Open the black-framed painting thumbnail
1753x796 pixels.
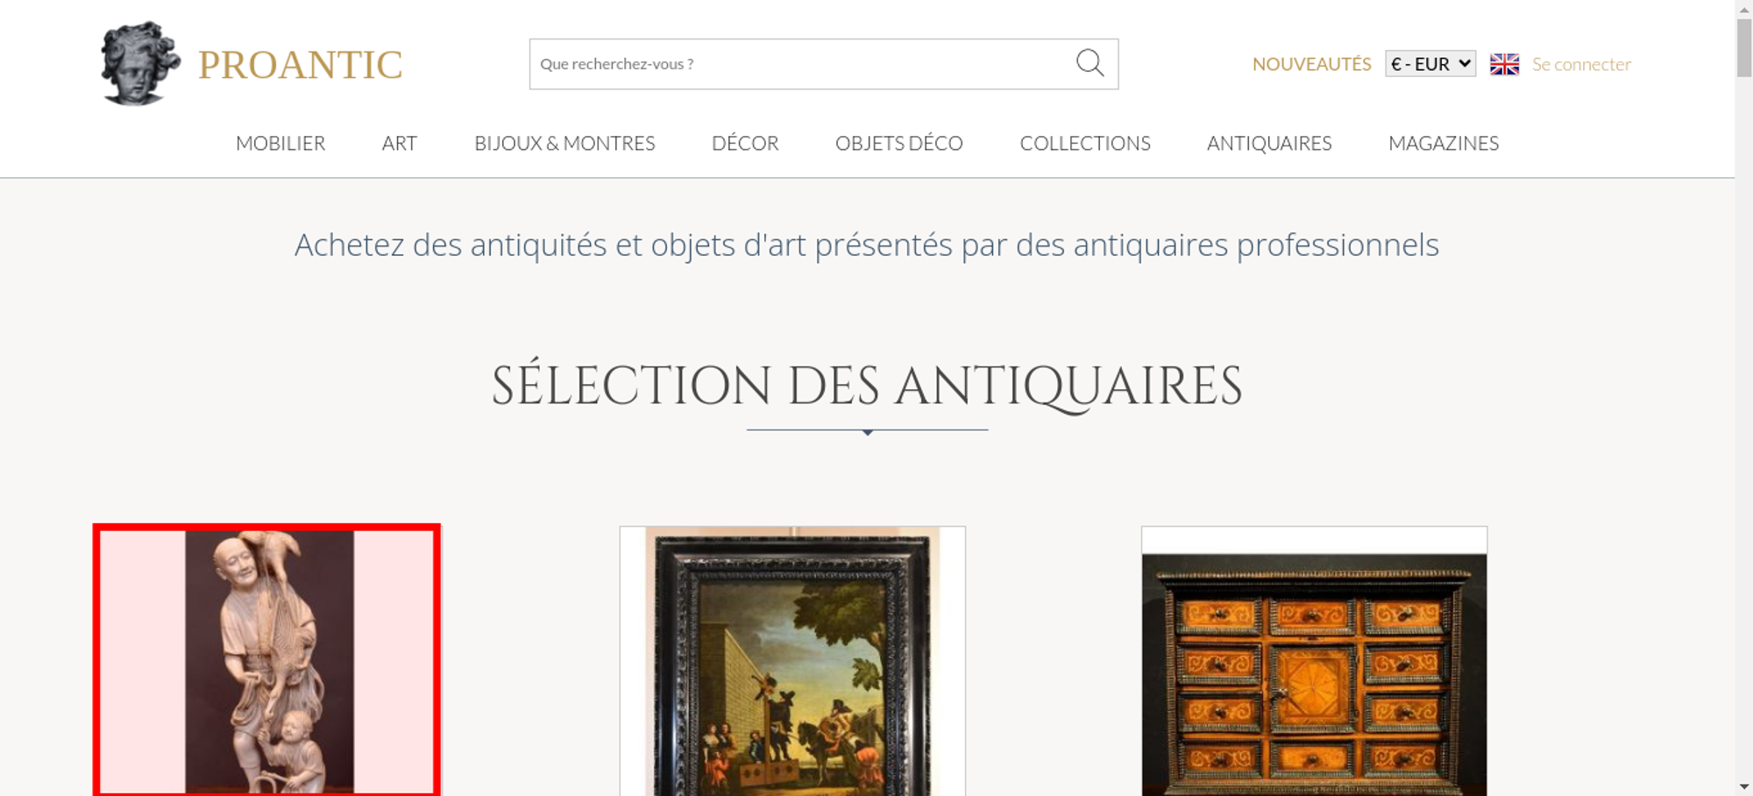pyautogui.click(x=792, y=661)
